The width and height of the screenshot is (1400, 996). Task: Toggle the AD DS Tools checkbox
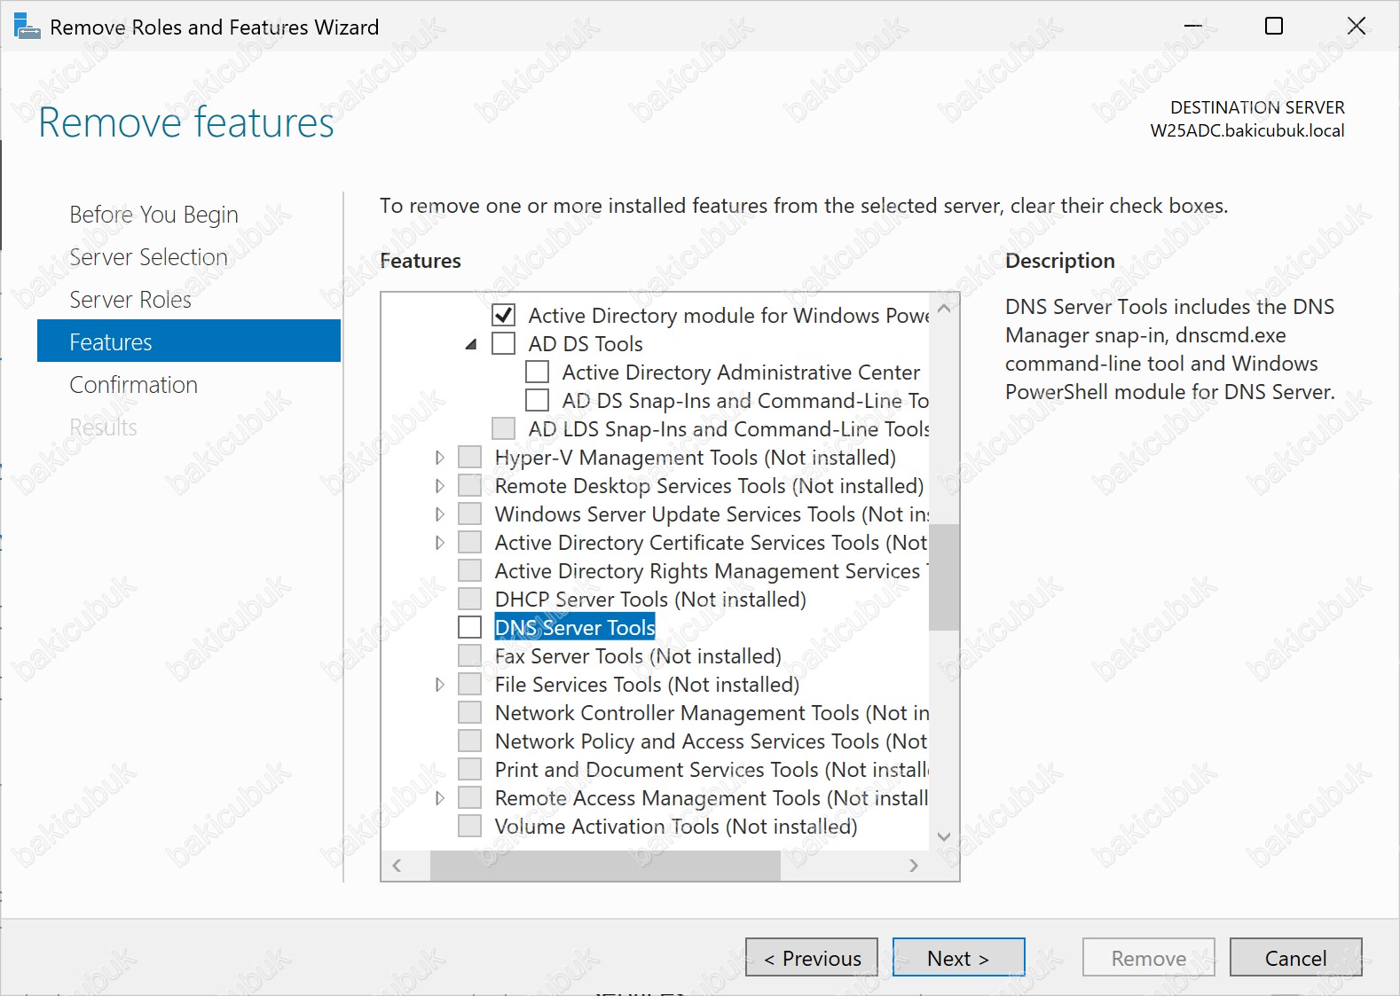coord(503,343)
